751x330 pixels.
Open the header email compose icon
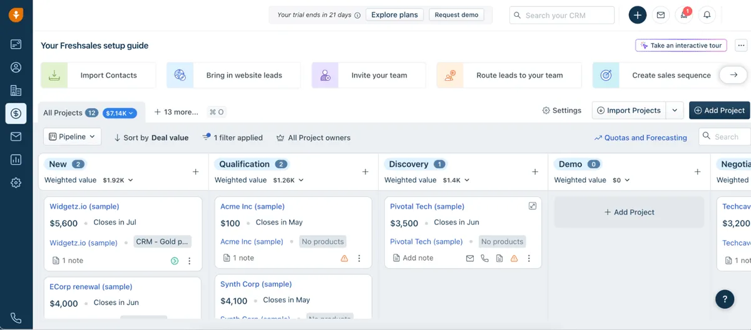(660, 15)
